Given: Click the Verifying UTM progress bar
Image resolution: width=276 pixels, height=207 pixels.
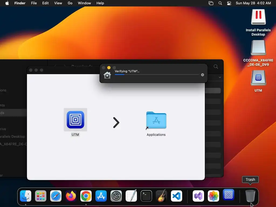Looking at the screenshot, I should coord(157,75).
